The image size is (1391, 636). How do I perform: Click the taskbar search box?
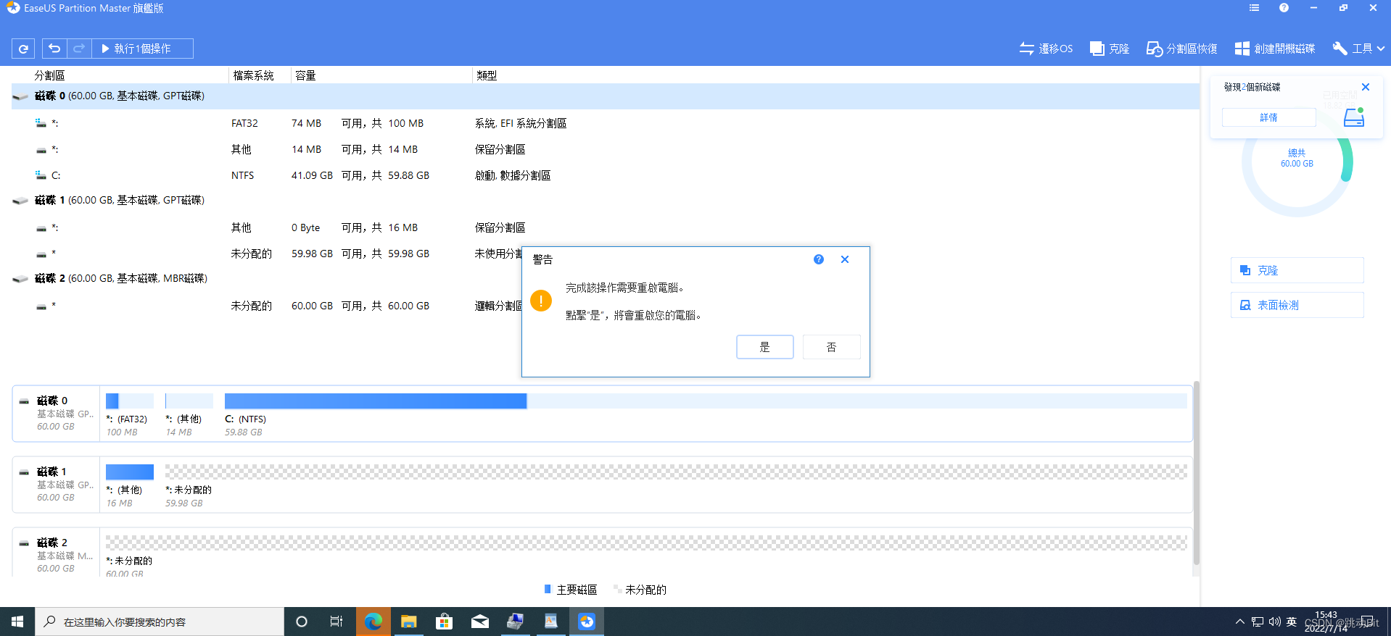click(160, 622)
